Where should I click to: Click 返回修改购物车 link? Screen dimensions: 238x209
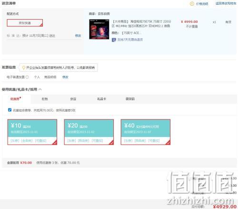(x=226, y=3)
